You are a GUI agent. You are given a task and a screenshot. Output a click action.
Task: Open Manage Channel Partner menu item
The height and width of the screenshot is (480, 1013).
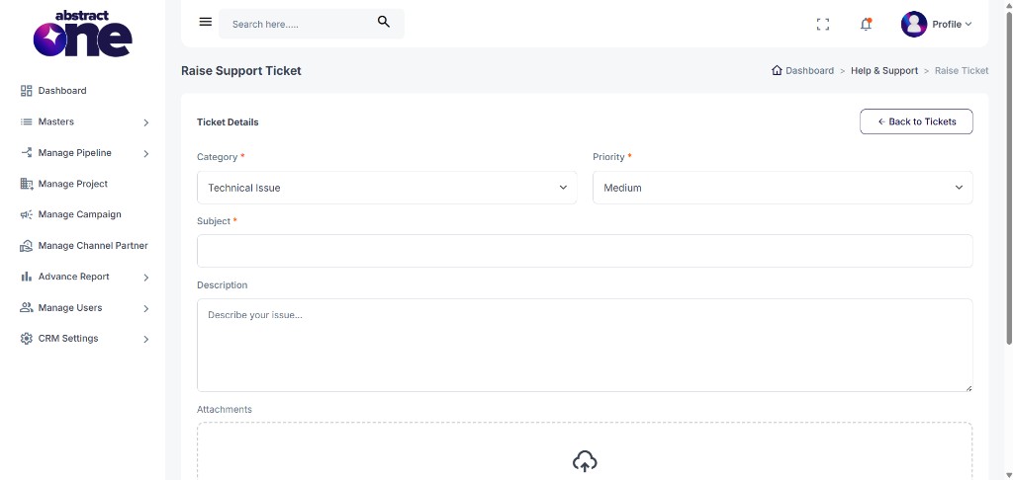tap(93, 246)
